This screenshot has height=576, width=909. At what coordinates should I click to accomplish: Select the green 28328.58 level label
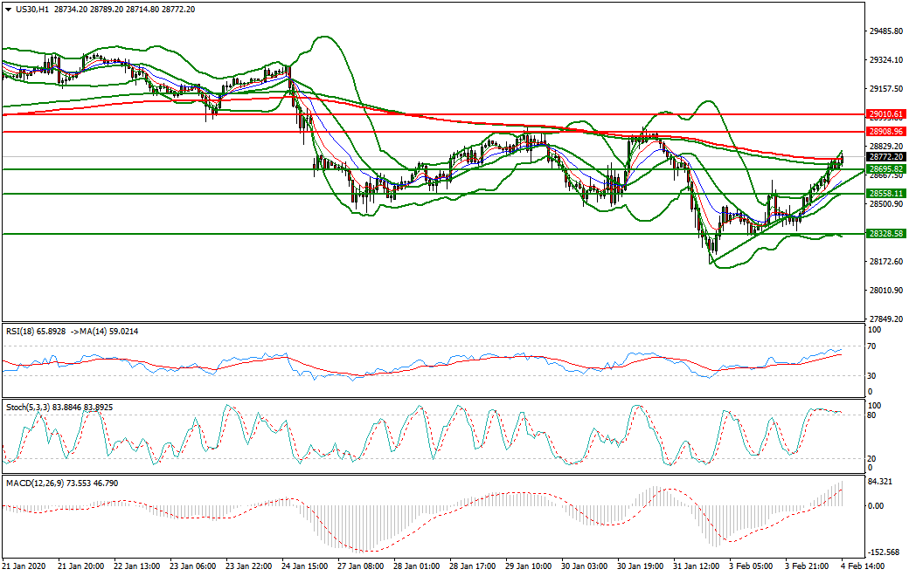885,234
